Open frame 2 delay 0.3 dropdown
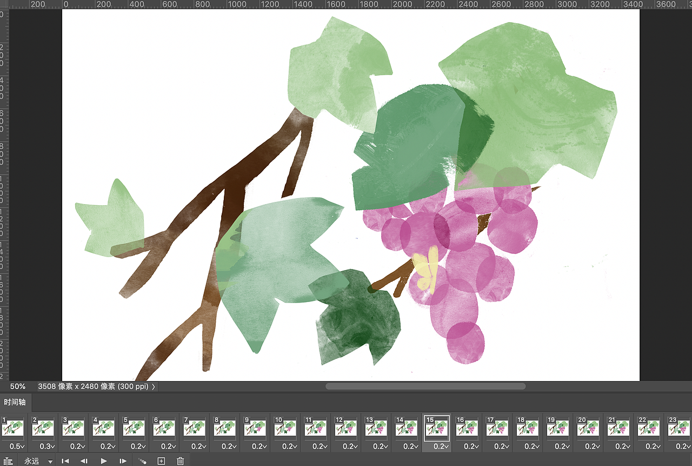The height and width of the screenshot is (466, 692). [47, 447]
